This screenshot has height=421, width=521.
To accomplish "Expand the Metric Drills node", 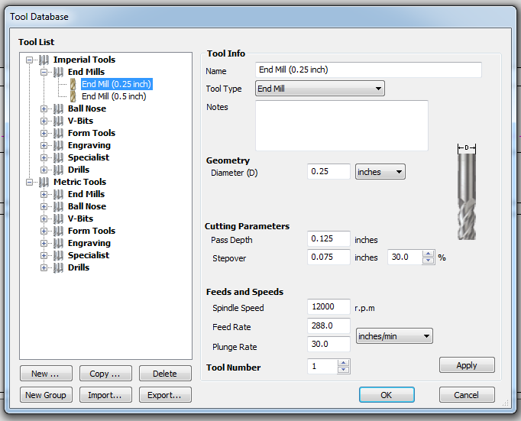I will click(44, 268).
